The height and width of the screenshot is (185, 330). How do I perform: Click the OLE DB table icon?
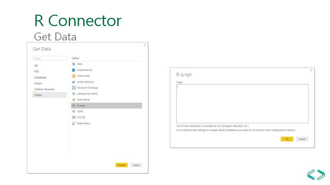(74, 118)
